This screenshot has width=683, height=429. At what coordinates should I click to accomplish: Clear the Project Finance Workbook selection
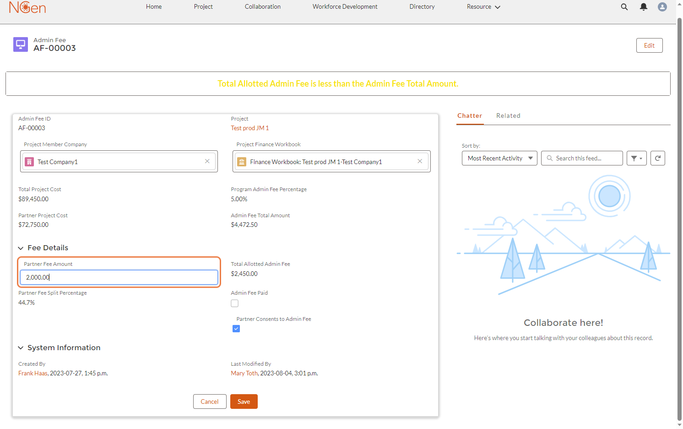tap(420, 161)
